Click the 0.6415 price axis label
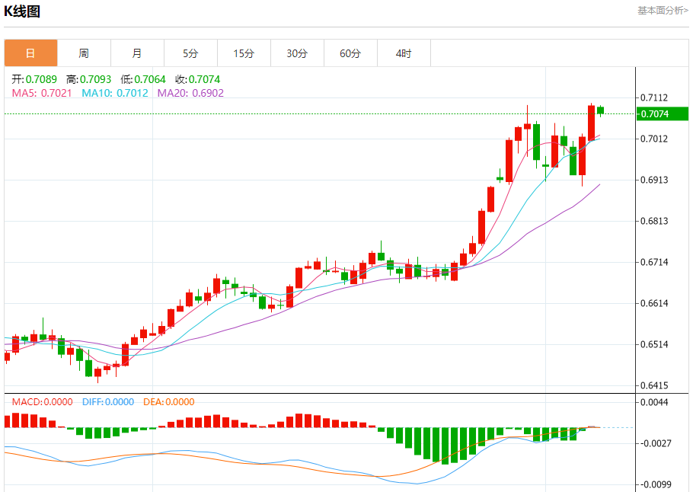 point(654,385)
